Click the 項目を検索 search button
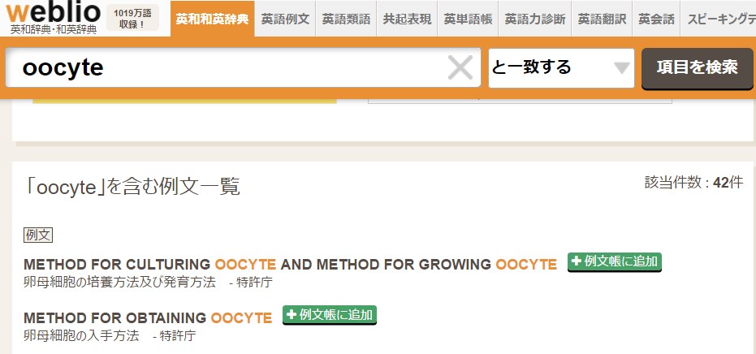The height and width of the screenshot is (354, 756). [698, 68]
